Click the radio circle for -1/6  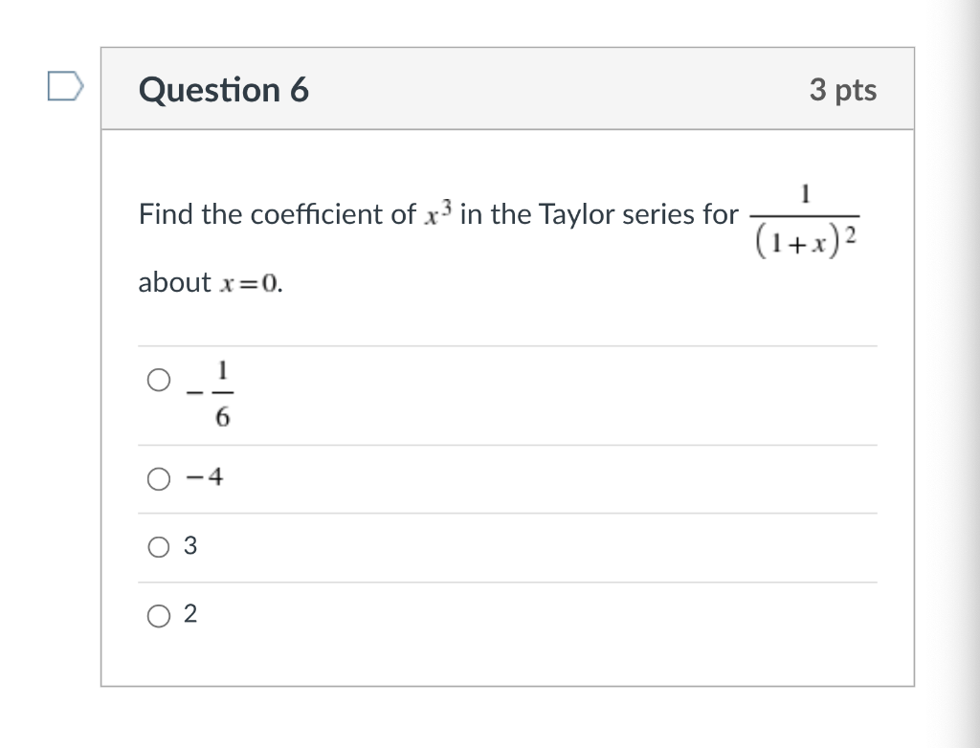(x=159, y=379)
